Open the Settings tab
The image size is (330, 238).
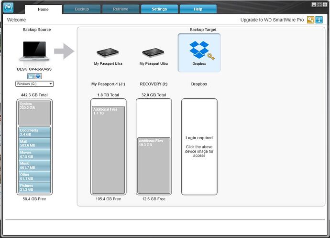click(x=159, y=9)
